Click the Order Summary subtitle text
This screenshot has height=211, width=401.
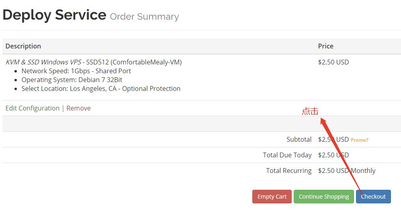coord(144,17)
